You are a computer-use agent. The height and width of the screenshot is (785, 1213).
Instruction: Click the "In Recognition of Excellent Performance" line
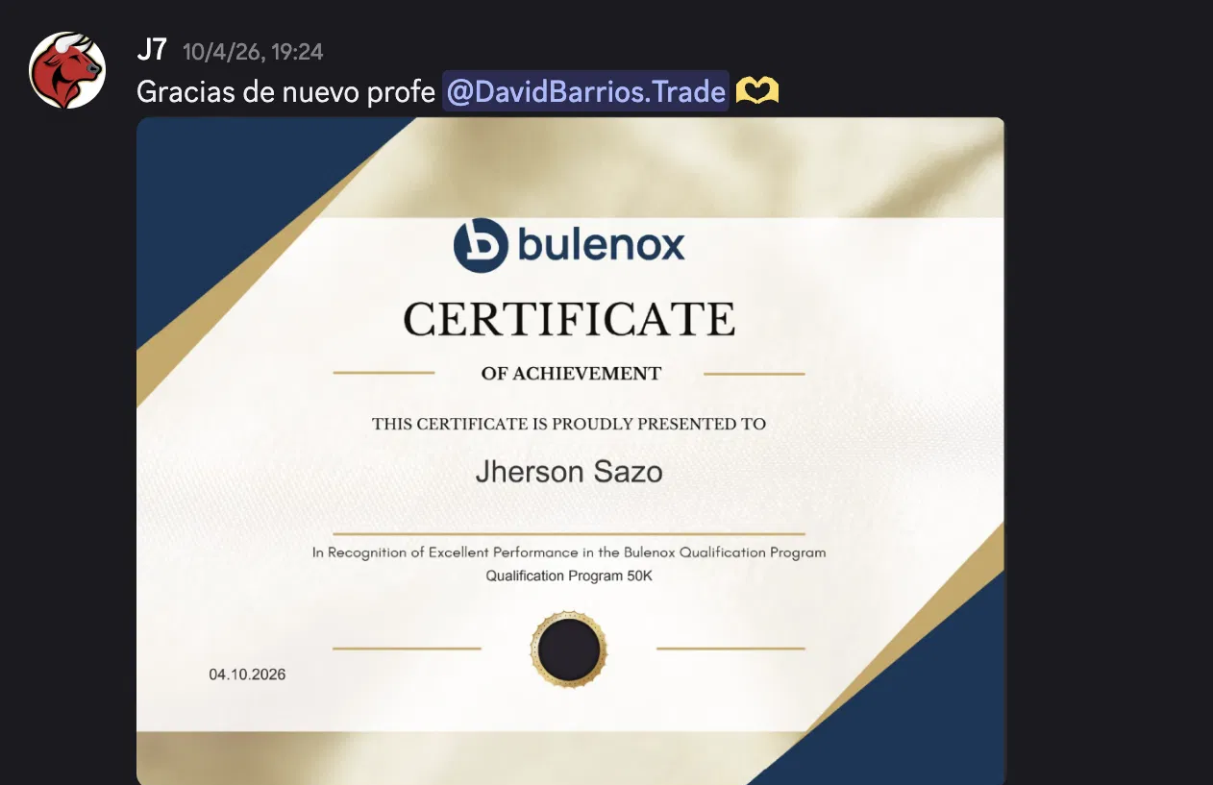pyautogui.click(x=569, y=552)
